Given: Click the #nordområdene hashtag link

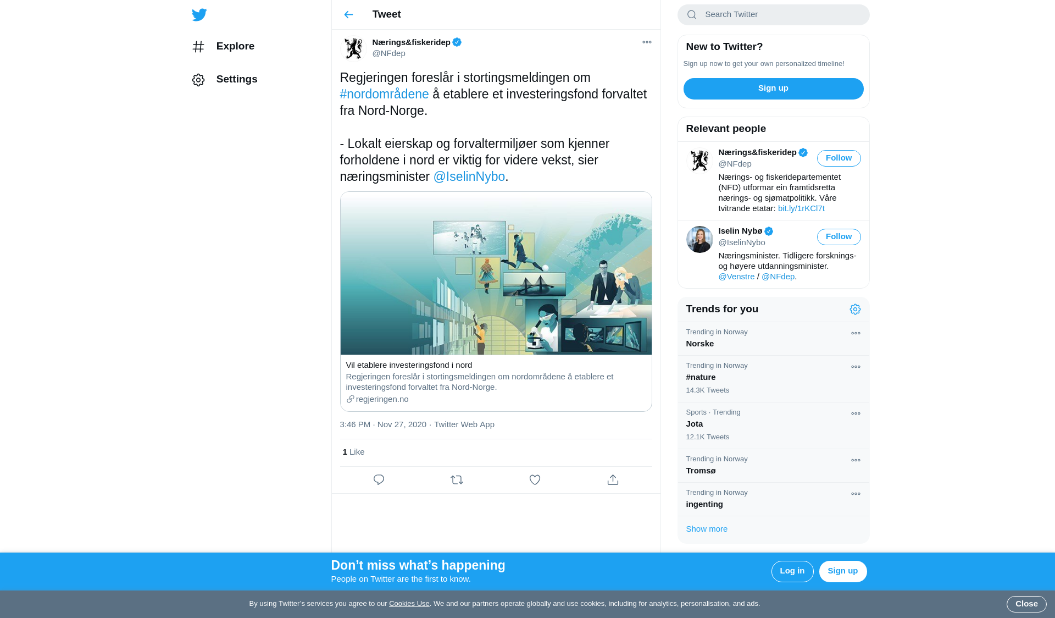Looking at the screenshot, I should click(384, 94).
